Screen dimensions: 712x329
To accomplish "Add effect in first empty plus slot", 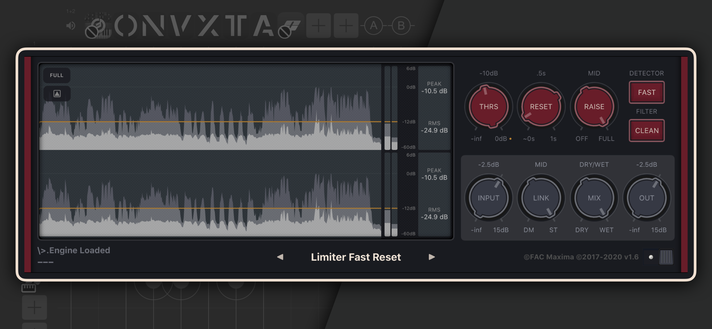I will [x=318, y=26].
